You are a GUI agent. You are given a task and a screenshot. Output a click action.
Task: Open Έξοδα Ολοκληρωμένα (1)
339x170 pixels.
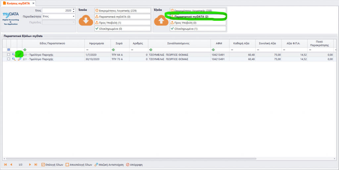198,29
